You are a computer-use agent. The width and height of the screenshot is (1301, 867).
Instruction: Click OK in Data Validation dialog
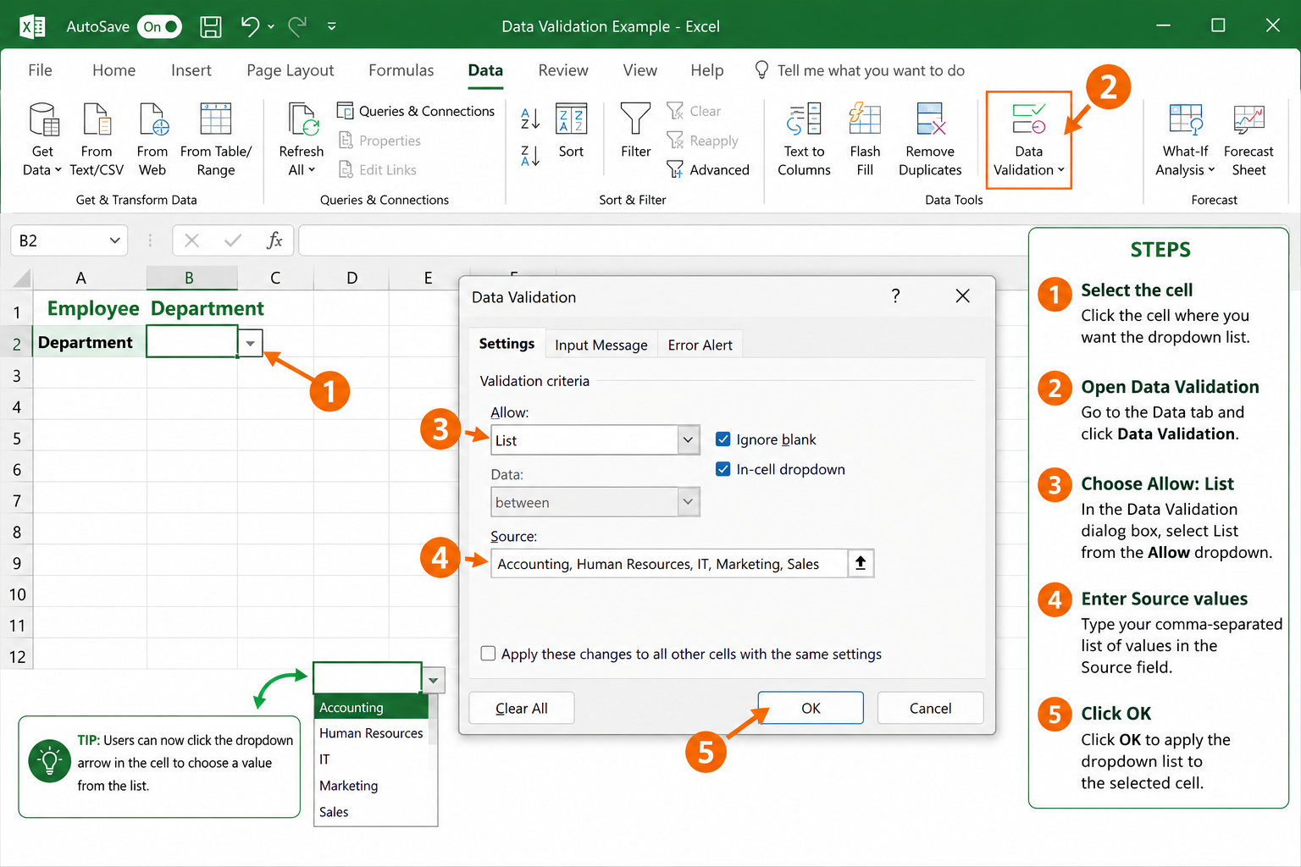pos(811,708)
